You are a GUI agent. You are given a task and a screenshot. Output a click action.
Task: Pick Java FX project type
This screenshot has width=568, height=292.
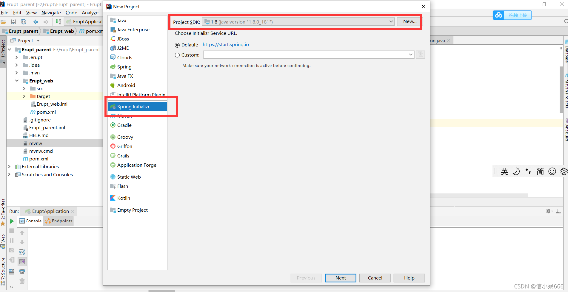pyautogui.click(x=137, y=76)
